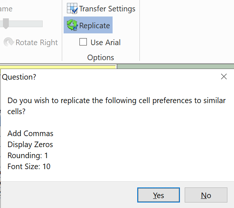The height and width of the screenshot is (208, 234).
Task: Click the 'Font Size: 10' preference text
Action: tap(29, 167)
